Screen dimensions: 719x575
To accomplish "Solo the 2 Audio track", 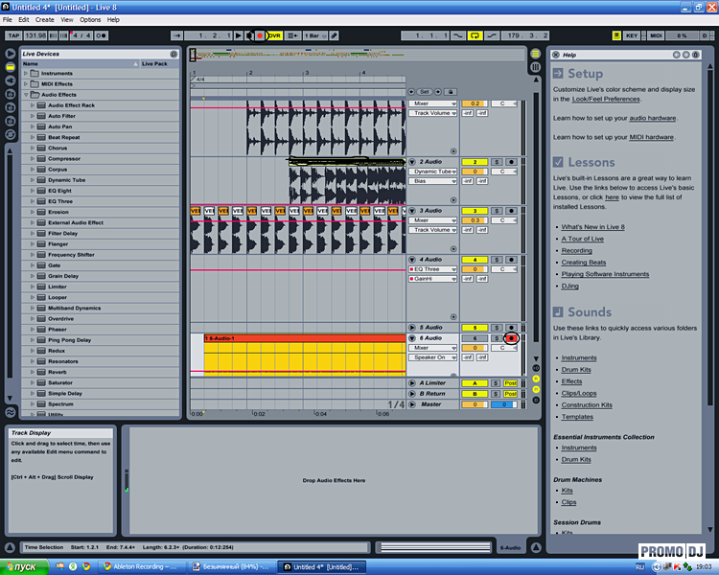I will click(x=497, y=162).
